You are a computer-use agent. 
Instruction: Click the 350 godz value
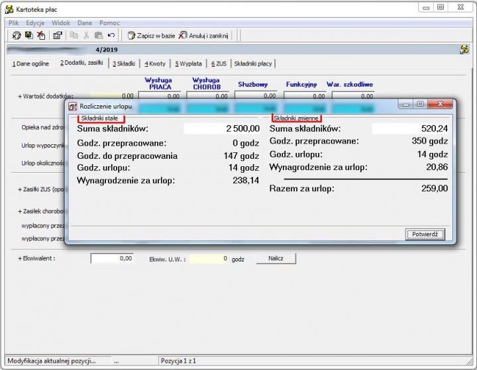[430, 141]
